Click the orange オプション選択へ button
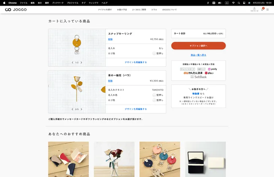The width and height of the screenshot is (274, 177). coord(198,46)
